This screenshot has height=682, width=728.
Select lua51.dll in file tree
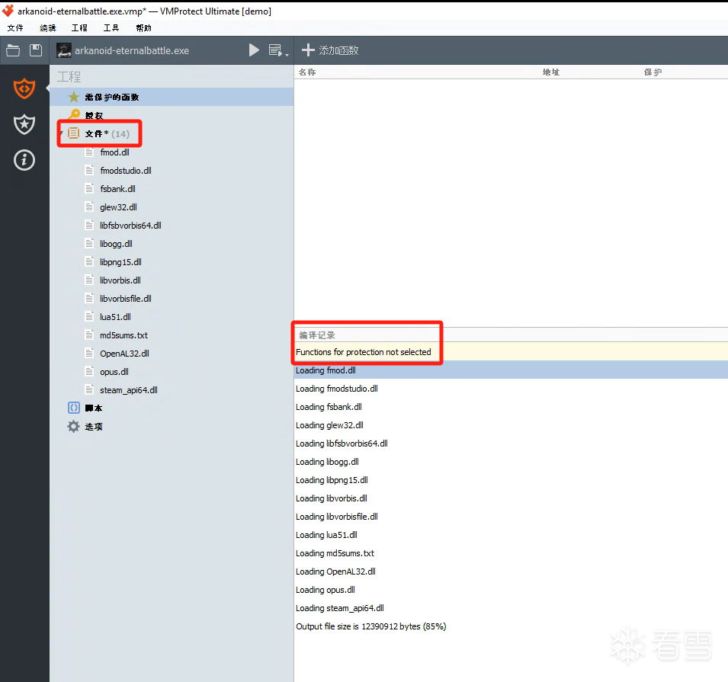point(116,317)
